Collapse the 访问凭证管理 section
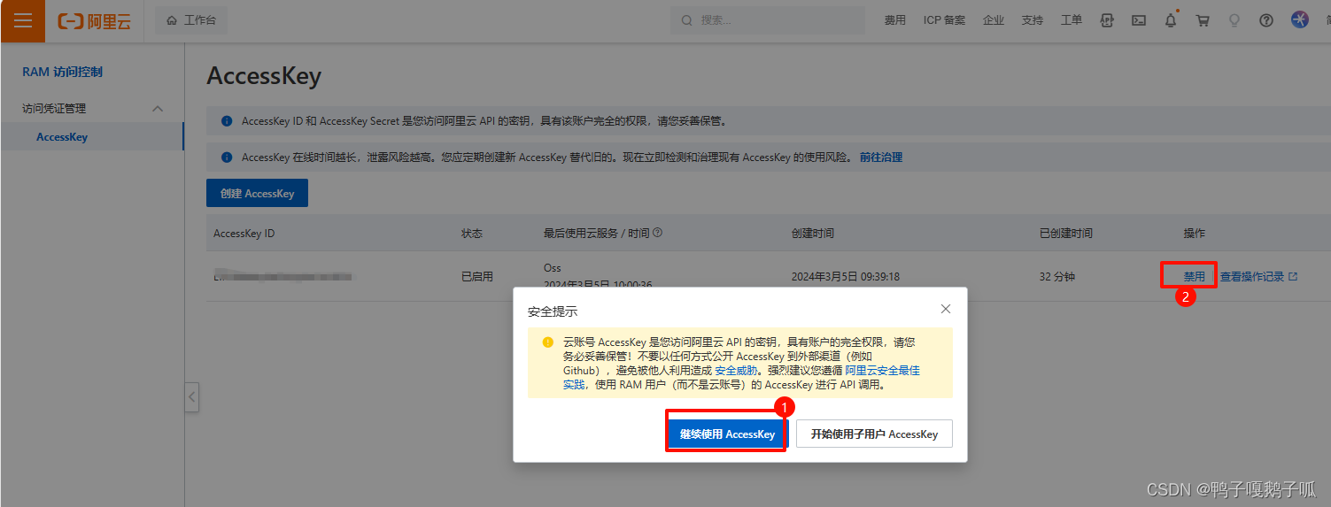 (x=158, y=108)
